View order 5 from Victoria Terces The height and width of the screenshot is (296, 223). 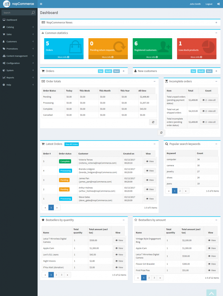pos(150,161)
